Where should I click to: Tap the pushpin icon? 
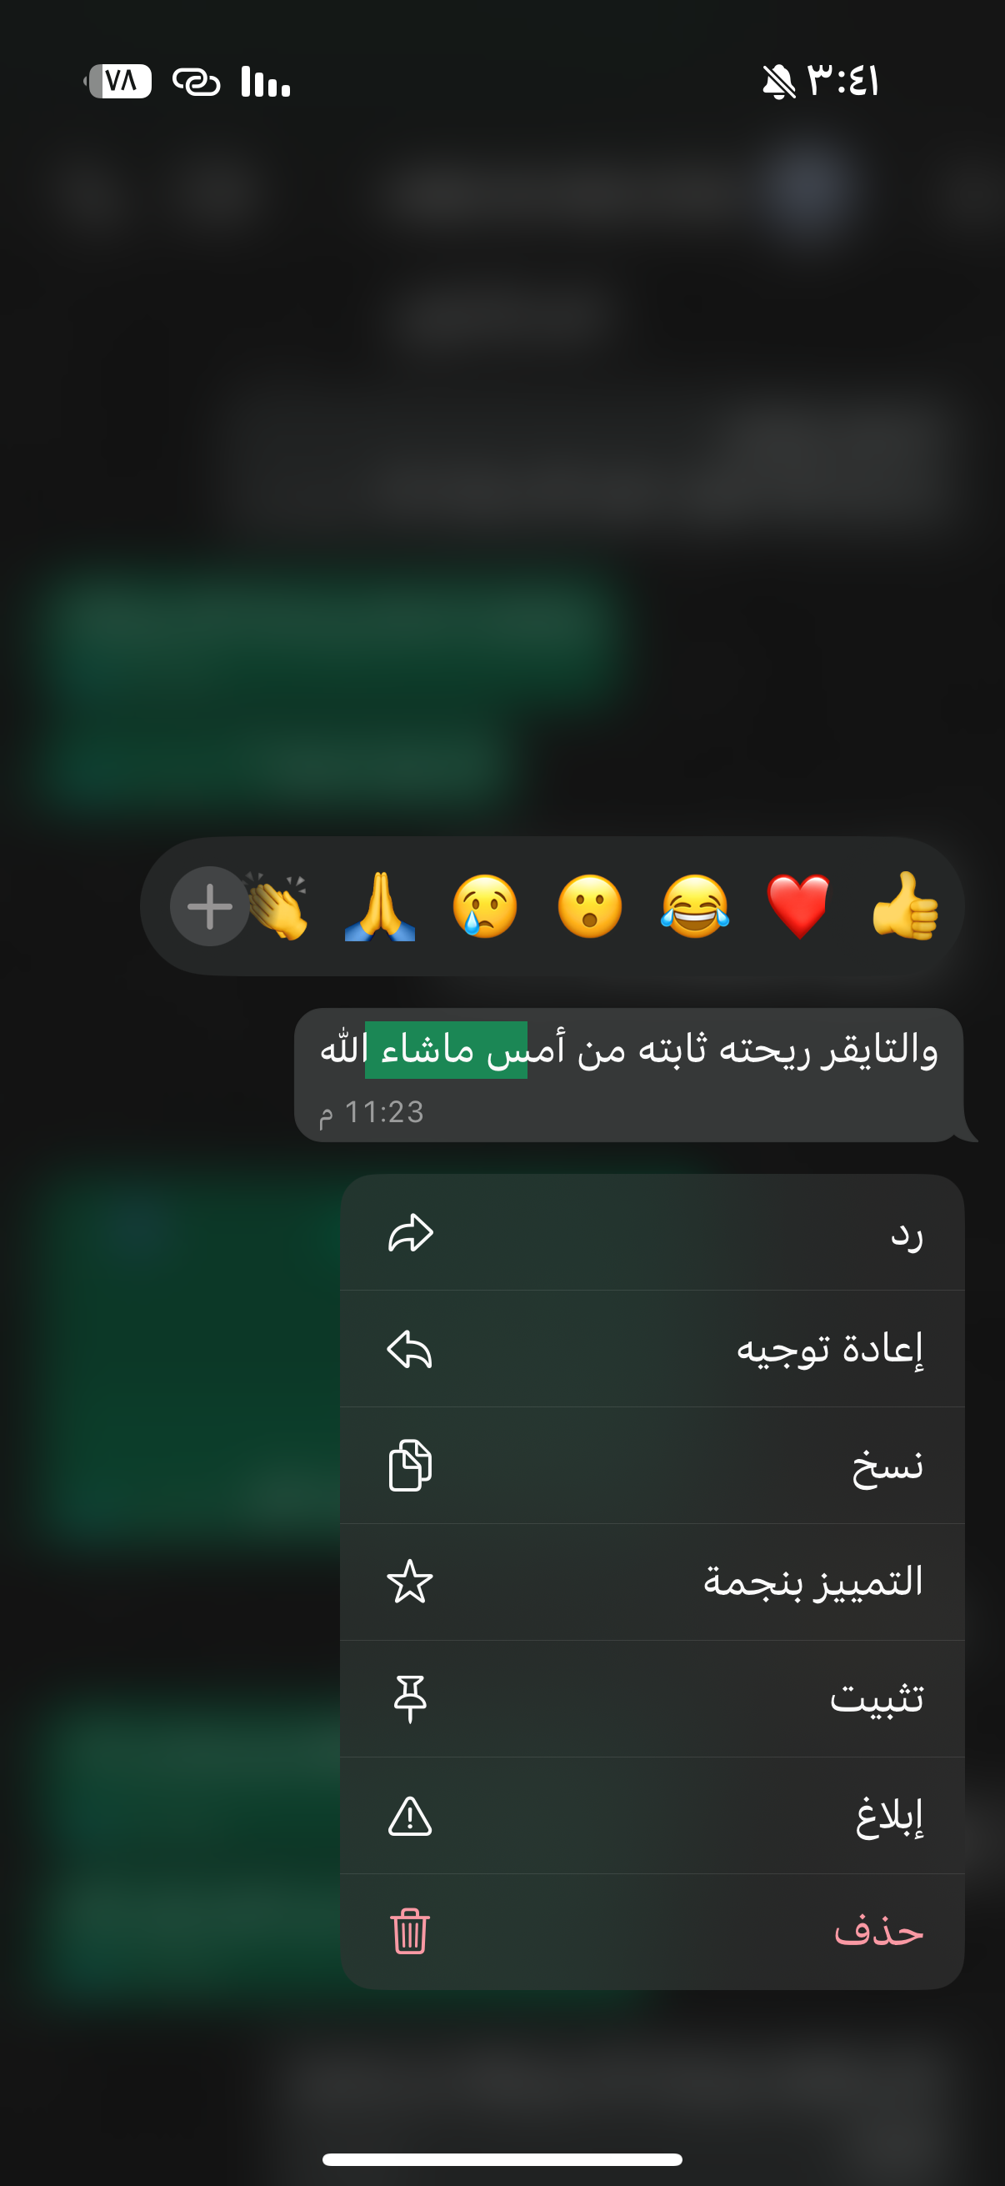[x=410, y=1699]
